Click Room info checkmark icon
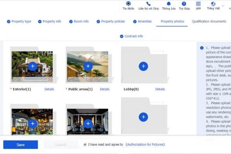This screenshot has width=231, height=154. click(x=71, y=22)
